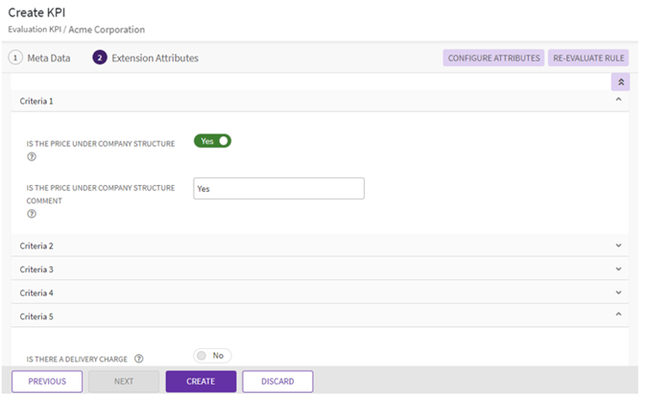Click the Re-Evaluate Rule button
The image size is (645, 397).
[589, 58]
